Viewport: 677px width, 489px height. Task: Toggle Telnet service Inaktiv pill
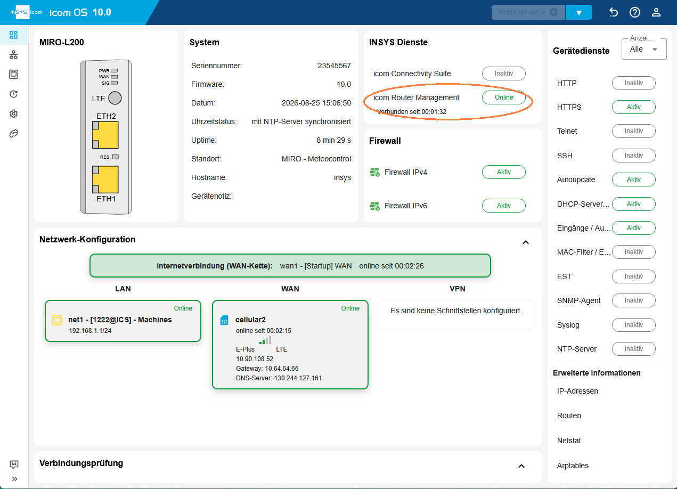[634, 131]
